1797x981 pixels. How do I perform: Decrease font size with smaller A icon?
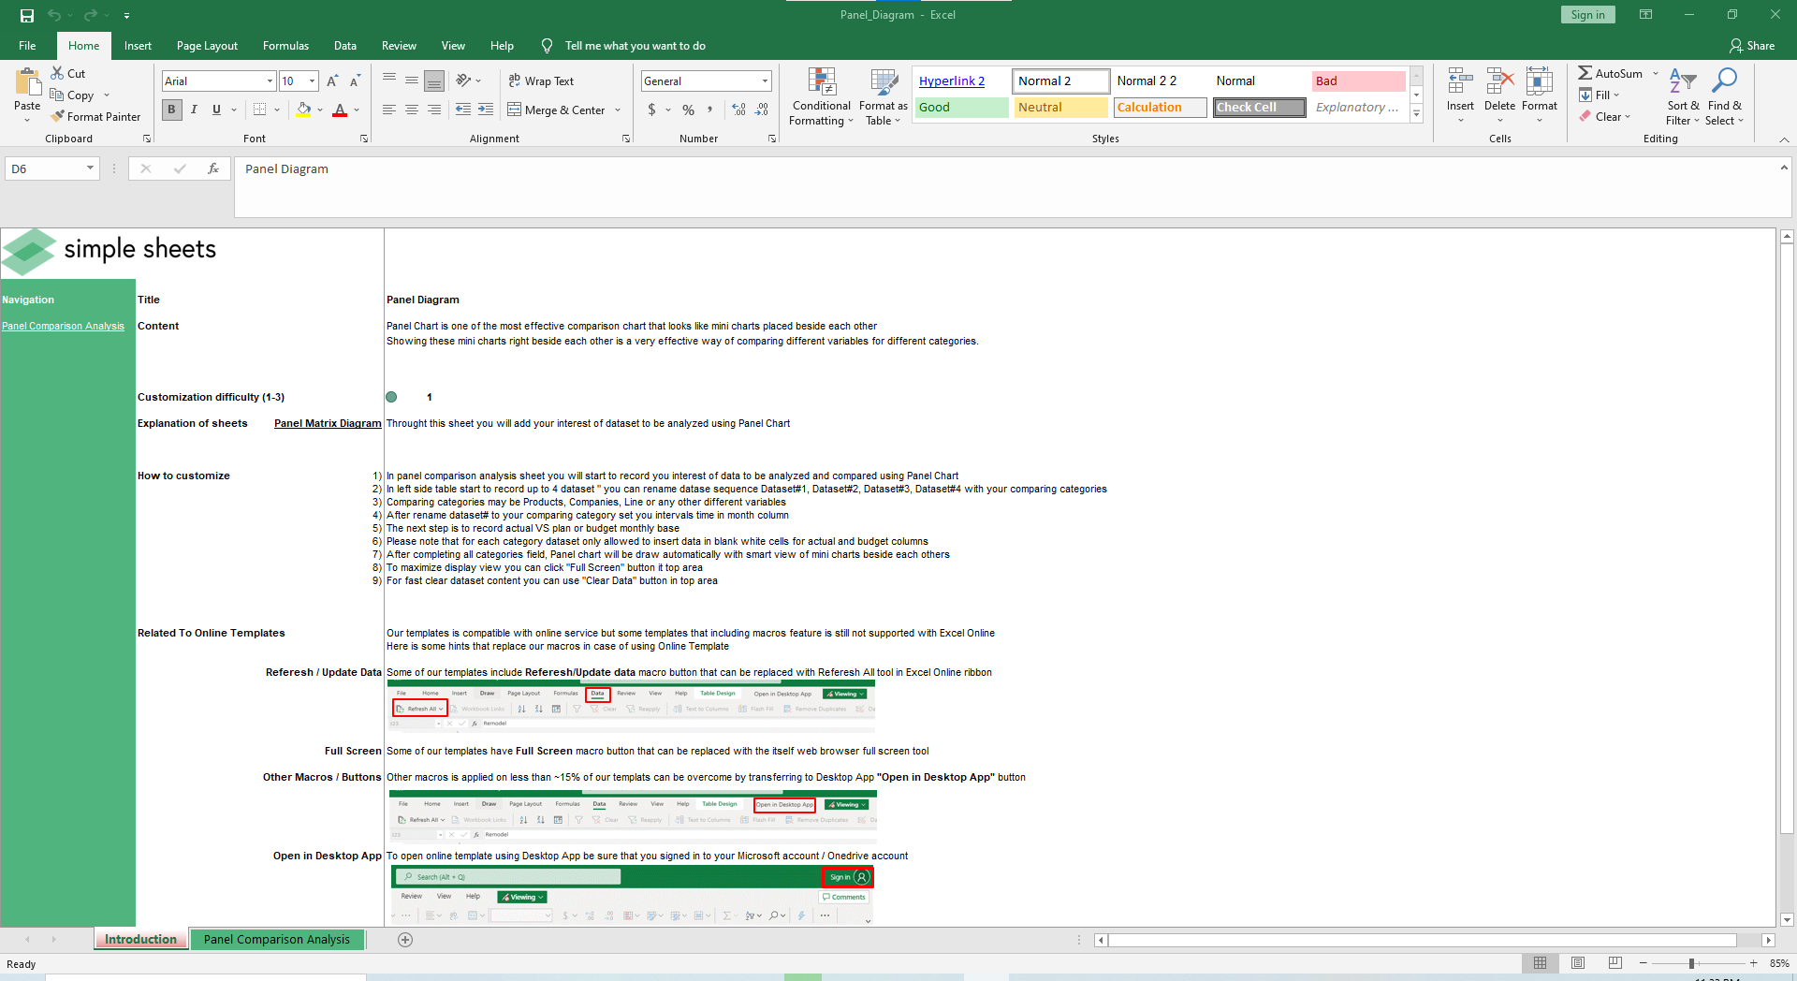coord(355,81)
